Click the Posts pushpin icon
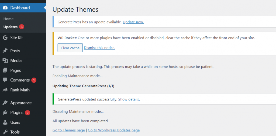The height and width of the screenshot is (136, 276). [x=5, y=51]
